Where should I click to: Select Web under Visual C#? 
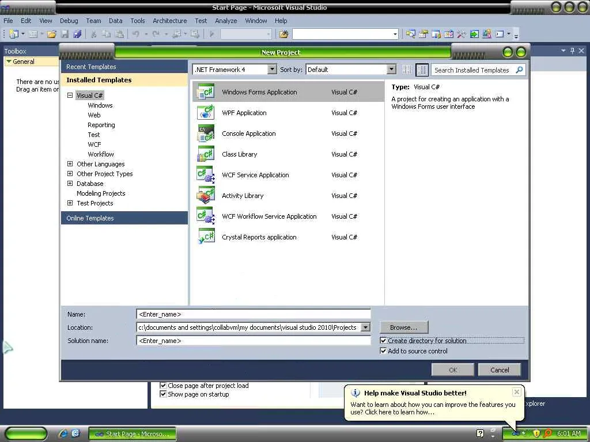pos(94,115)
